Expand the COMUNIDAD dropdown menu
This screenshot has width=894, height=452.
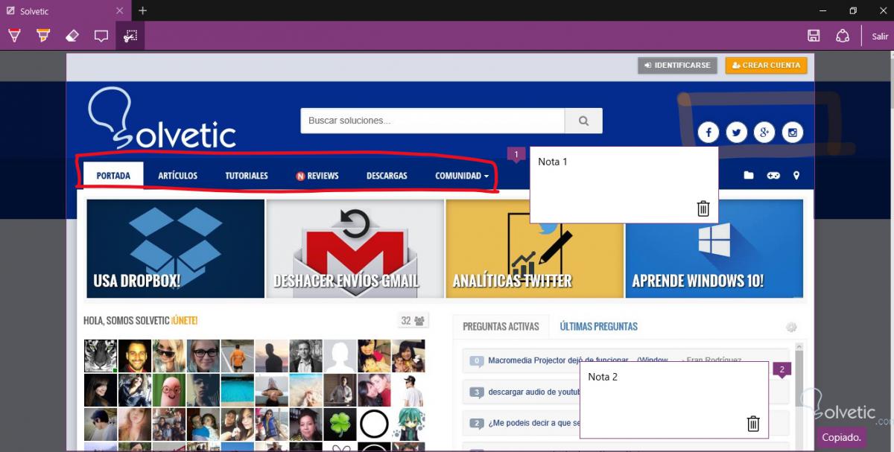click(x=462, y=176)
